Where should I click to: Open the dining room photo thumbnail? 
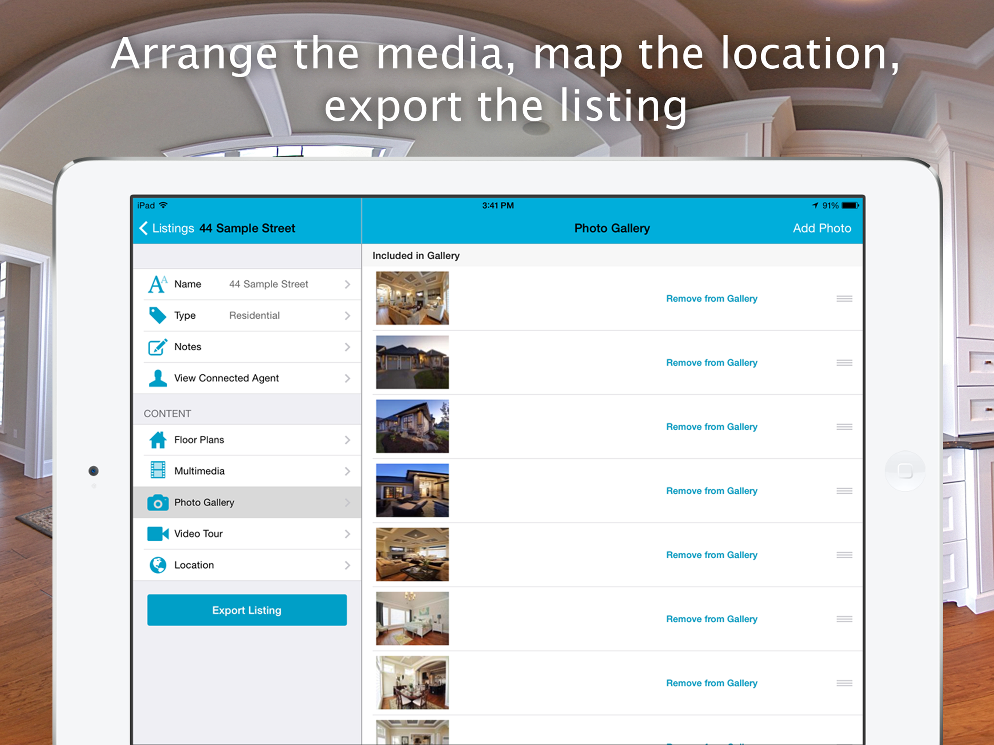pyautogui.click(x=413, y=682)
